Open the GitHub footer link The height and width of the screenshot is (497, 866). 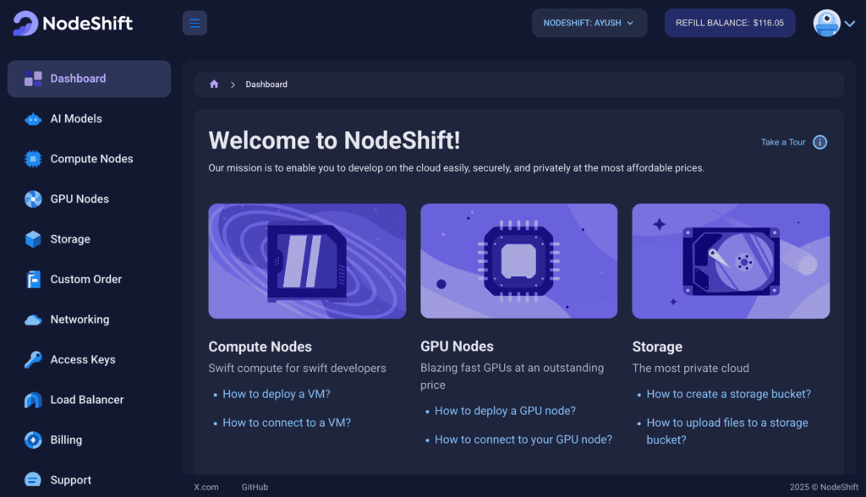(255, 487)
